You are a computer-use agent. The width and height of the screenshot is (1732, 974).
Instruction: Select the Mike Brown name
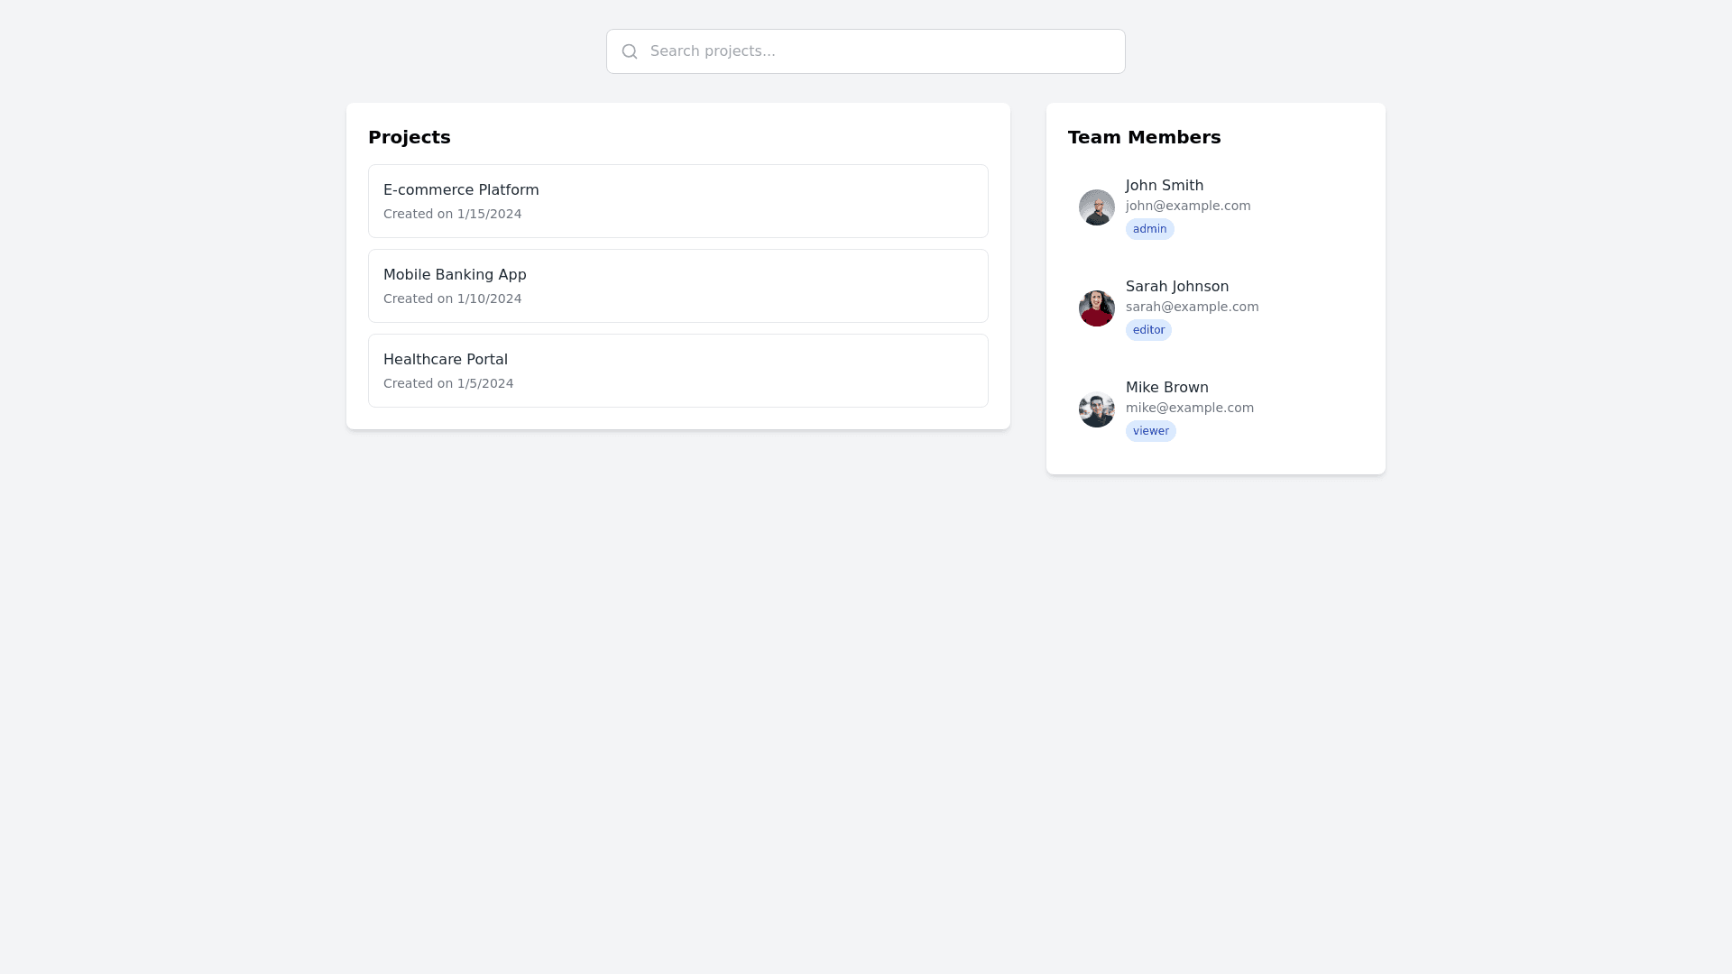(x=1166, y=388)
